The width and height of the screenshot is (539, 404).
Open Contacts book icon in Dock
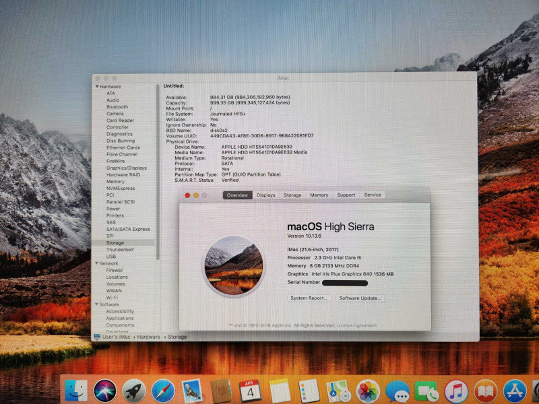pos(221,391)
